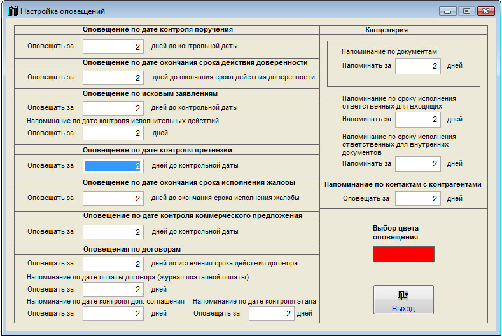
Task: Click the exit door icon on Выход button
Action: click(403, 295)
